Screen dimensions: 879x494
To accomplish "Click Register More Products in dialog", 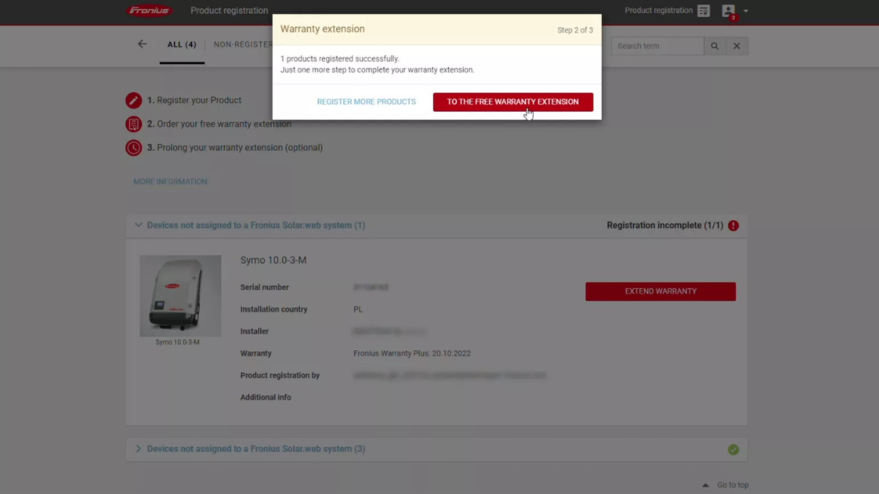I will (366, 102).
